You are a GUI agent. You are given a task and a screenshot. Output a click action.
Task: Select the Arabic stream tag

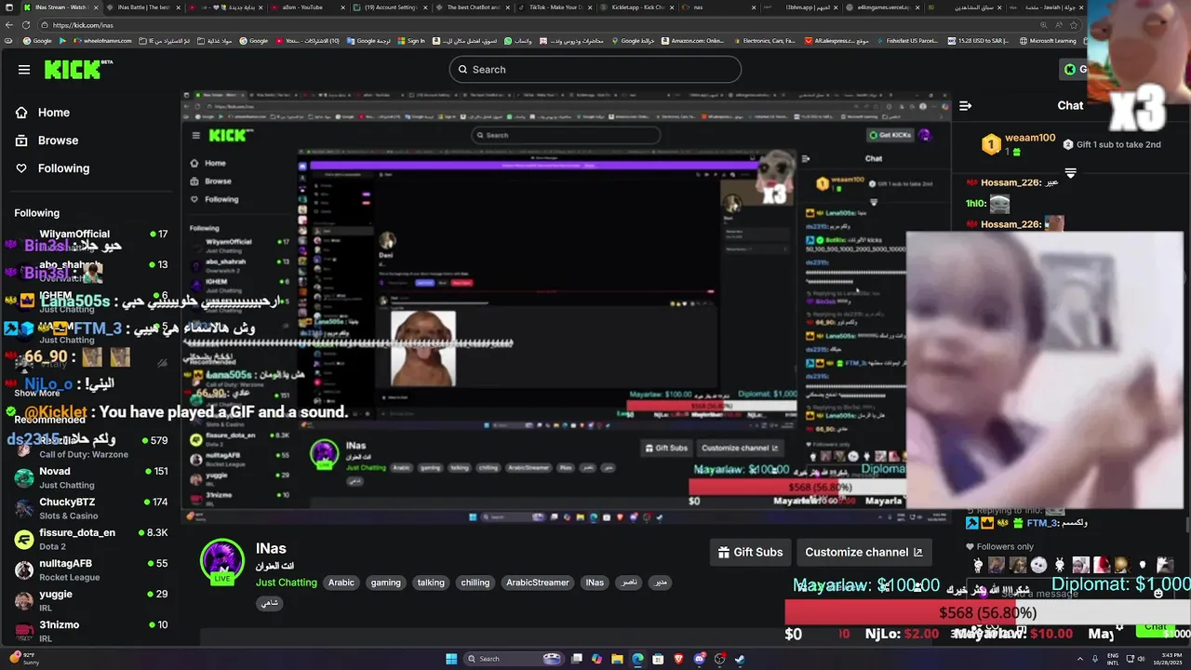coord(341,583)
